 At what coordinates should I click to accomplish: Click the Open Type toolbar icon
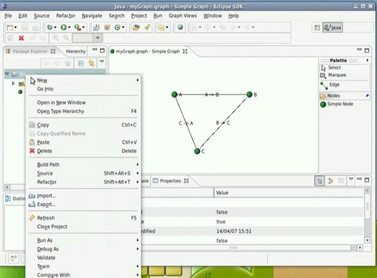[x=136, y=28]
